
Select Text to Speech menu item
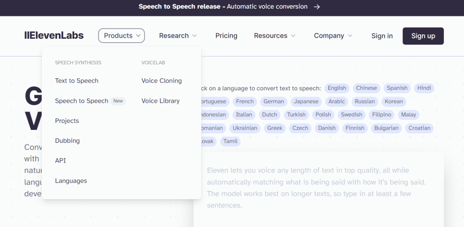click(76, 81)
